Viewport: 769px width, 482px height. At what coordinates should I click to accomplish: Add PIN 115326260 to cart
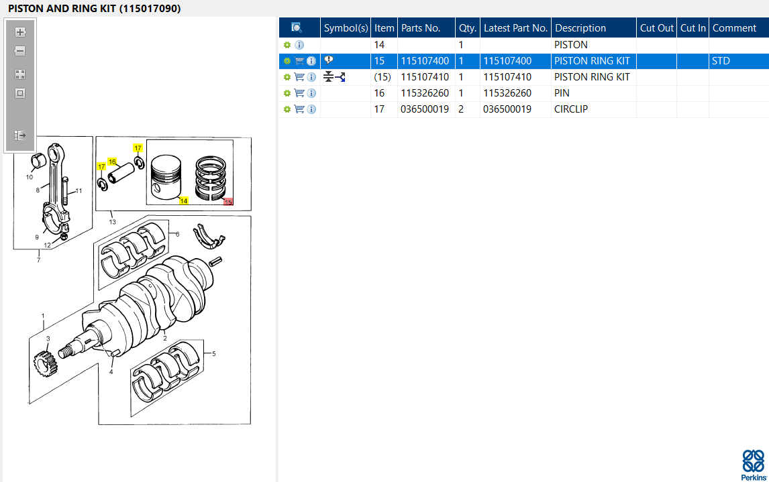click(299, 93)
